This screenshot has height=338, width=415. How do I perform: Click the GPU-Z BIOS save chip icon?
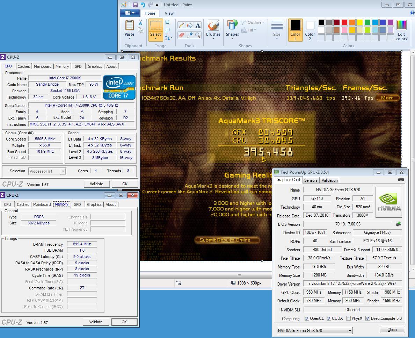[398, 224]
